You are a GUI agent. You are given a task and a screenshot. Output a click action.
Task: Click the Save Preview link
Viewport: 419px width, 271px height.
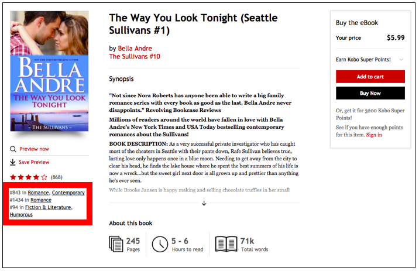pos(34,162)
